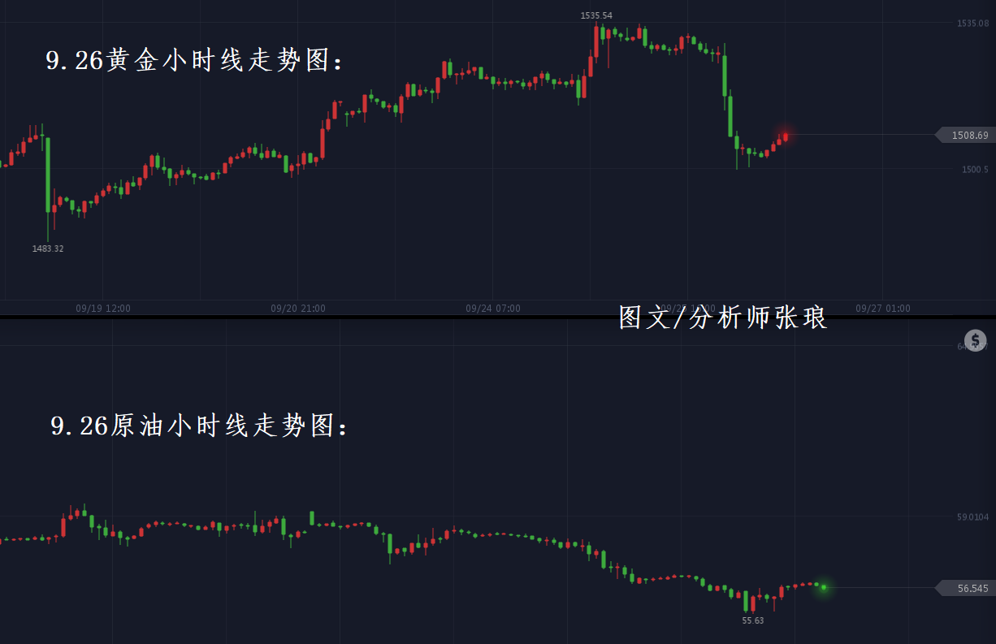Click the 1508.69 current gold price tag
The width and height of the screenshot is (996, 644).
[967, 136]
